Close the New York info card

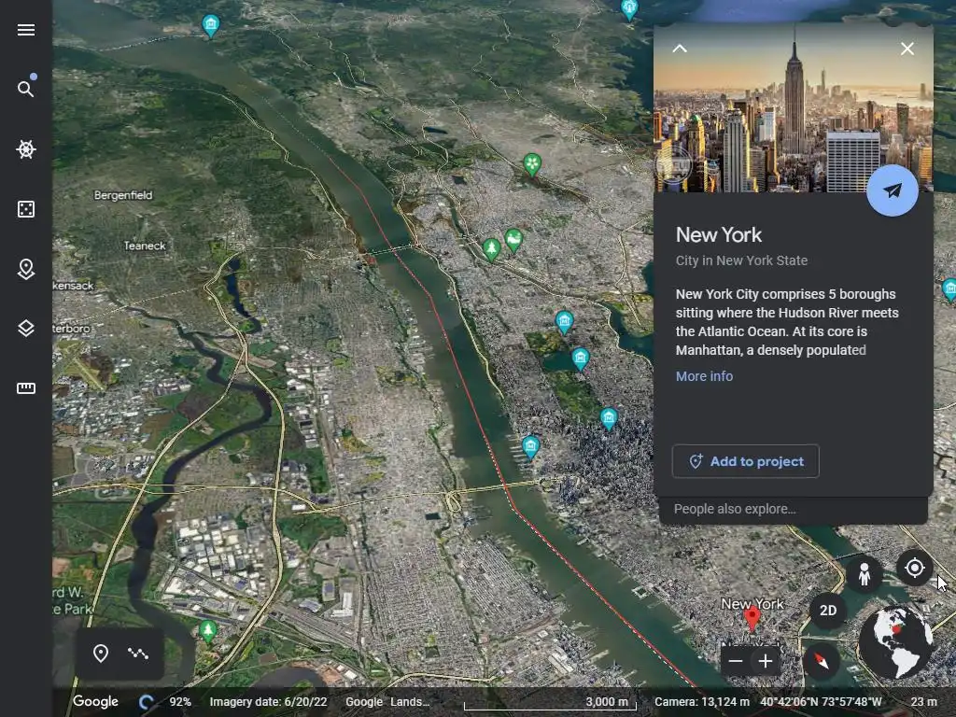pyautogui.click(x=907, y=49)
